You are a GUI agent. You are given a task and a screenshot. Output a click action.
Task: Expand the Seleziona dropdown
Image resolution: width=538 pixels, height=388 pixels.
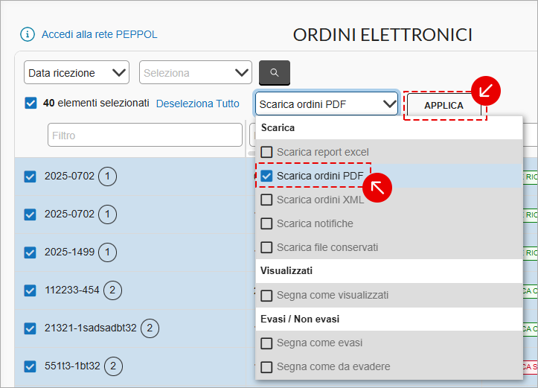pyautogui.click(x=196, y=72)
